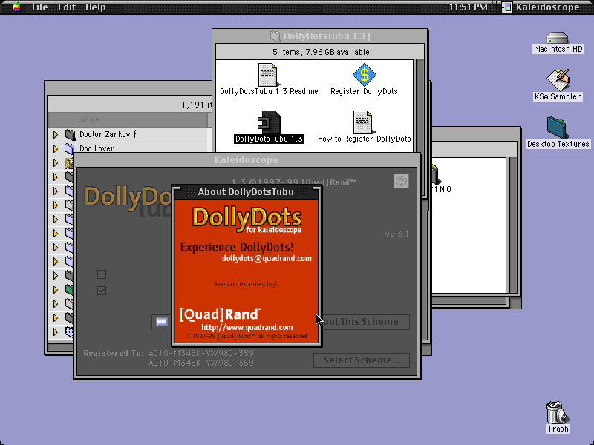Click the About DollyDotsTubu title bar text

coord(246,192)
